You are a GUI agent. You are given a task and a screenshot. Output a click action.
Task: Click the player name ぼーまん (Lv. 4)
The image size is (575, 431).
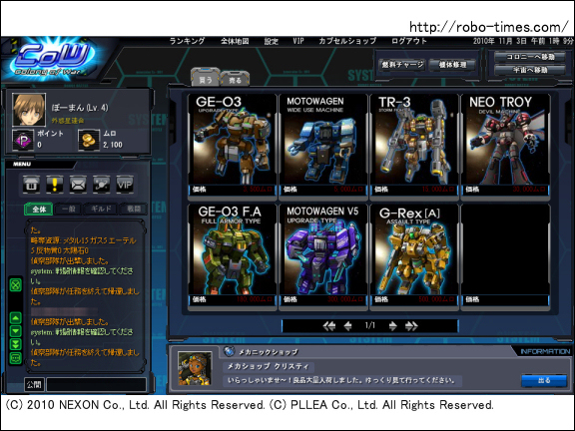[x=80, y=108]
